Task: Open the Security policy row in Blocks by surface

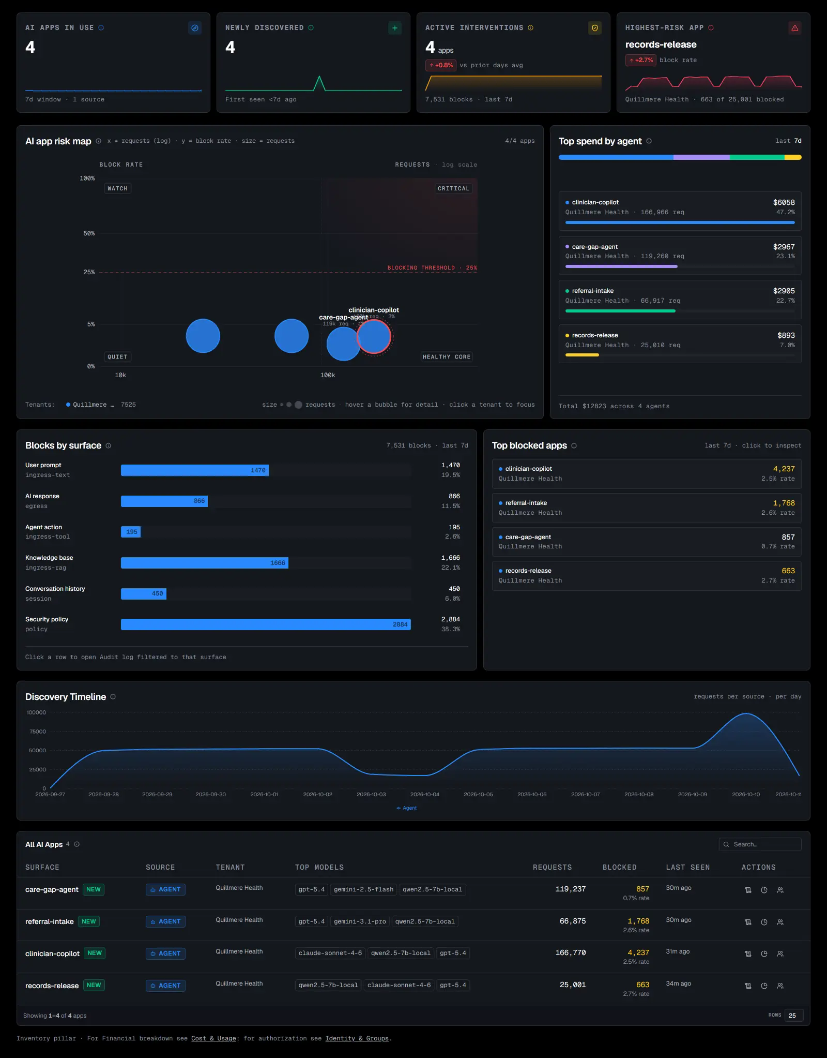Action: tap(247, 624)
